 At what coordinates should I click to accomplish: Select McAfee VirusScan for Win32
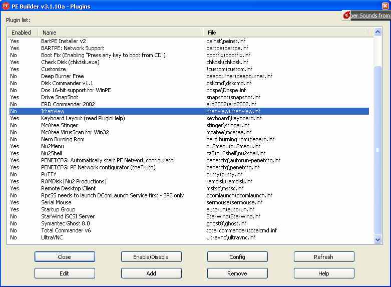pyautogui.click(x=189, y=132)
